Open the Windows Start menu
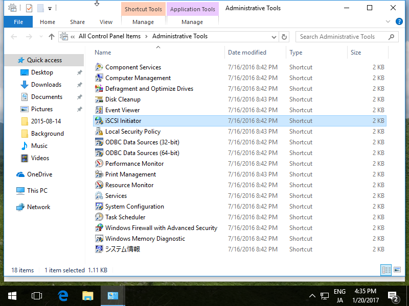This screenshot has height=306, width=409. click(x=12, y=296)
